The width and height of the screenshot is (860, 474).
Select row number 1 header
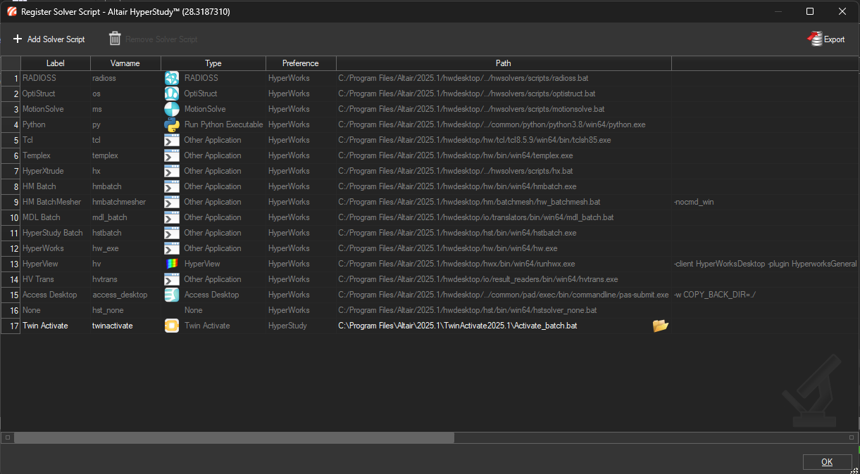tap(11, 78)
